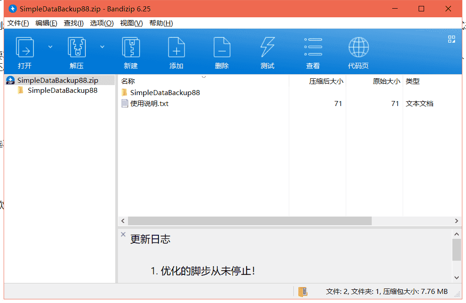Expand the dropdown arrow next to 打开

pos(50,47)
